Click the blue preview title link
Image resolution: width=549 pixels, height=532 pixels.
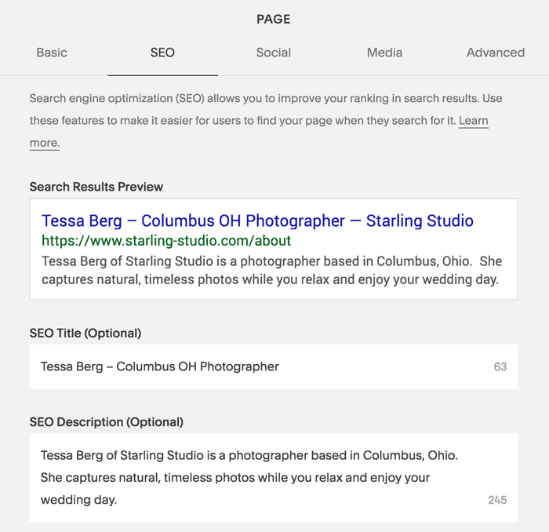point(257,220)
